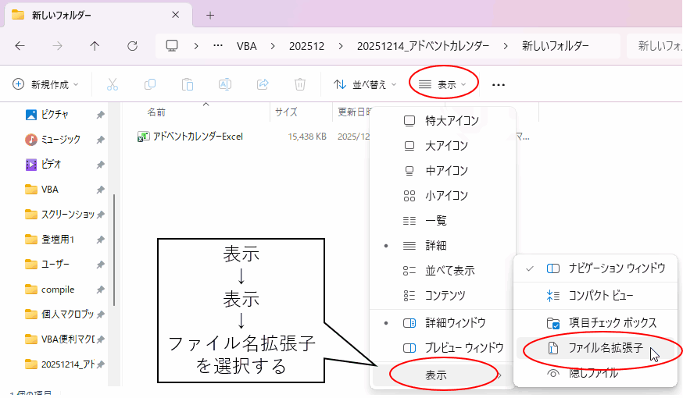Open the VBA便利マクロ folder
The height and width of the screenshot is (398, 683).
67,339
